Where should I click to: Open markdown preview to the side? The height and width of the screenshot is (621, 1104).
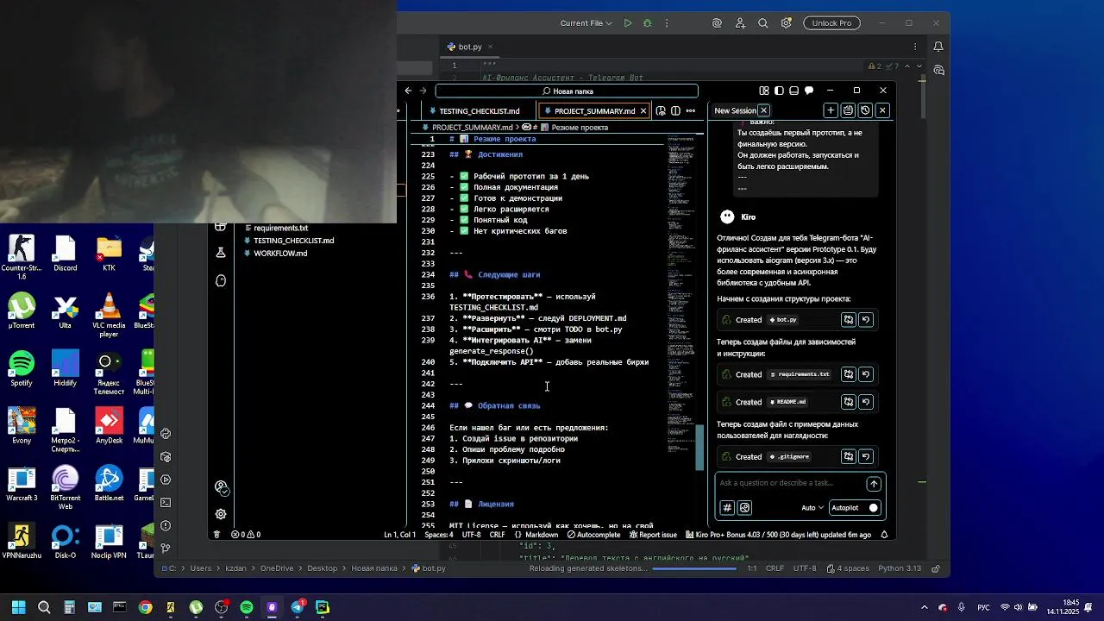[661, 110]
